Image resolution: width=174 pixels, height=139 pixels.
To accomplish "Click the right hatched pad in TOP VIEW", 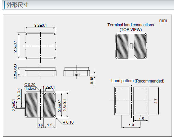I will 140,46.
